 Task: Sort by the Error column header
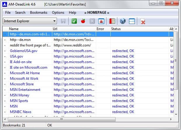[103, 29]
